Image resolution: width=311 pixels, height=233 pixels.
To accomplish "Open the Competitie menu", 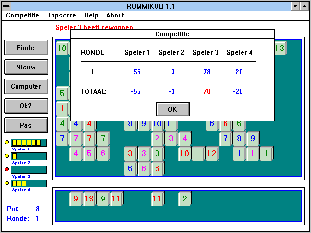I will [x=22, y=15].
